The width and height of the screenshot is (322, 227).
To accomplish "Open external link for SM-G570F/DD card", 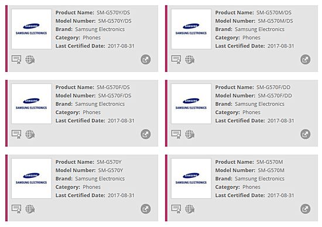I will 306,134.
